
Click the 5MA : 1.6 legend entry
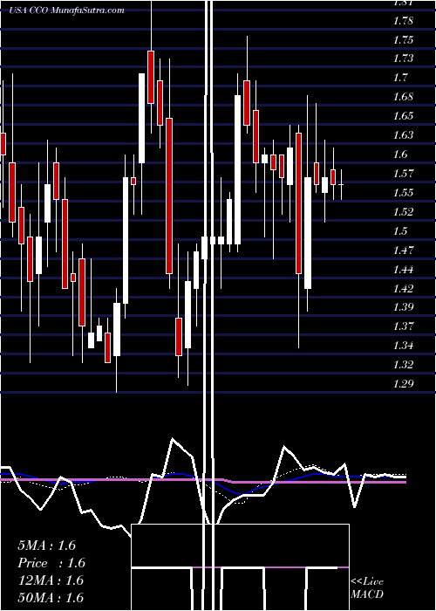[x=47, y=546]
